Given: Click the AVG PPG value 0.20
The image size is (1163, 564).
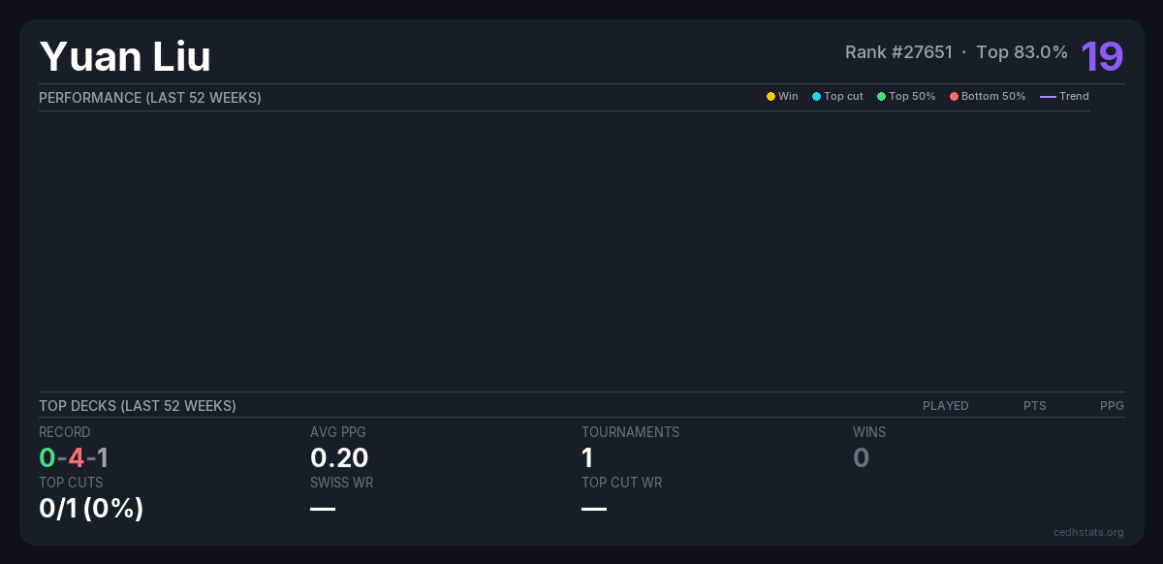Looking at the screenshot, I should click(x=339, y=457).
